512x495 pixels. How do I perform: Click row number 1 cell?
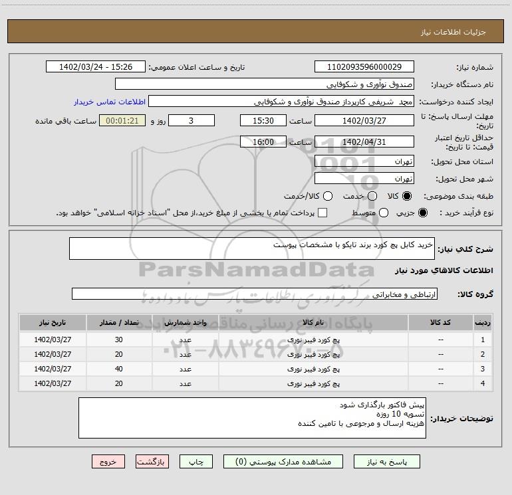click(483, 340)
